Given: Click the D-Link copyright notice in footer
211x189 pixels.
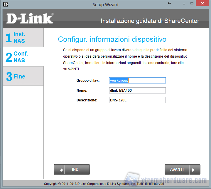Looking at the screenshot, I should click(104, 184).
